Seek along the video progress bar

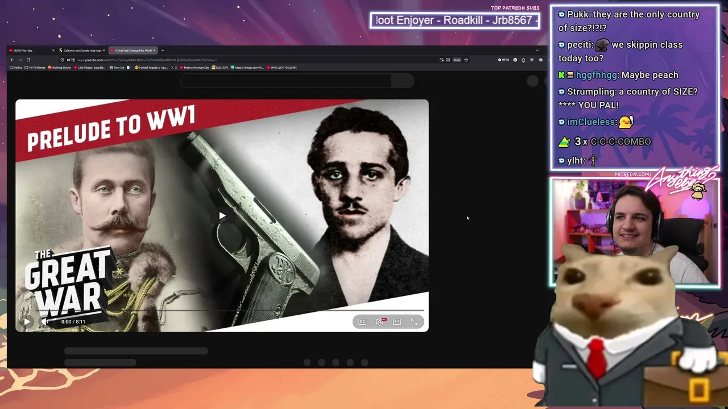222,311
